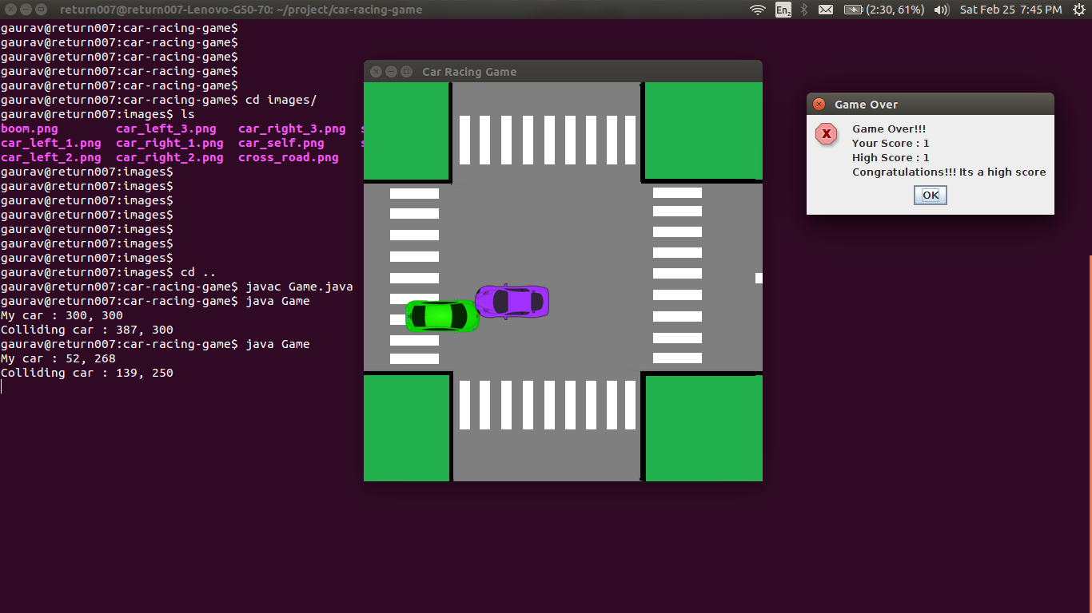Select the purple car in the game
The image size is (1092, 613).
(512, 302)
